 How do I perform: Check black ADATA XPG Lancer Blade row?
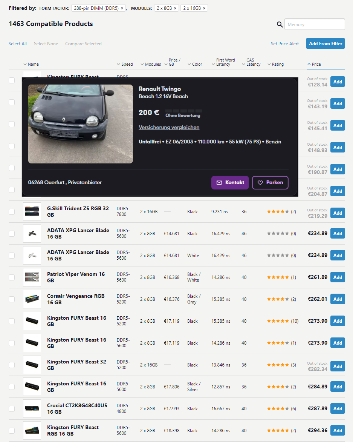coord(12,234)
